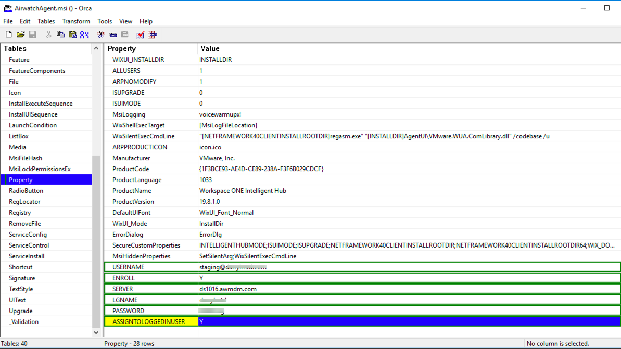Viewport: 621px width, 349px height.
Task: Click the Find binoculars toolbar icon
Action: coord(84,34)
